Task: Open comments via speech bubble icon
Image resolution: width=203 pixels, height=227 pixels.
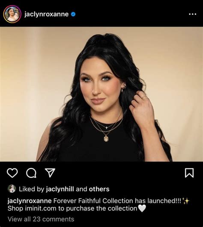Action: click(x=31, y=173)
